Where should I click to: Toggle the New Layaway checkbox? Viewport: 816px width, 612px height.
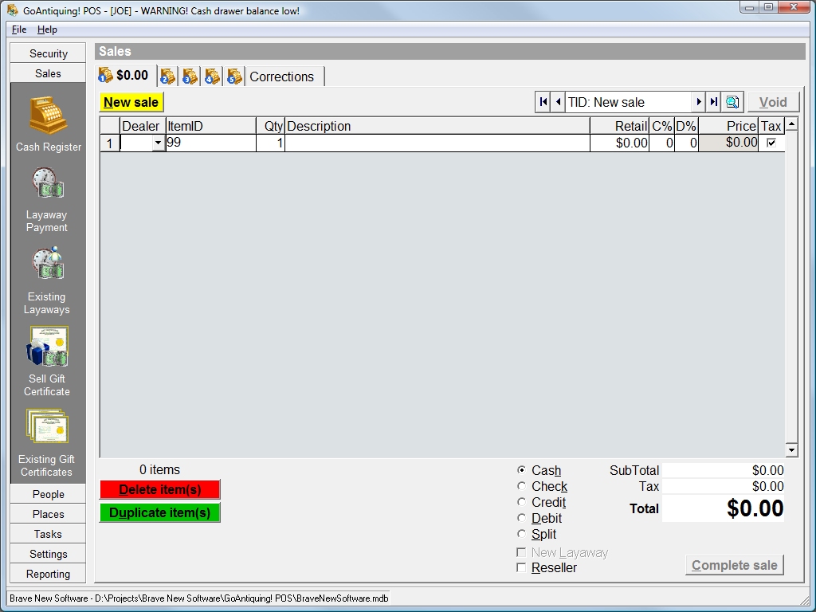[x=521, y=552]
